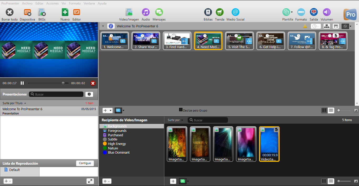This screenshot has width=359, height=186.
Task: Collapse Welcome To ProPresenter 6 disclosure triangle
Action: coord(103,26)
